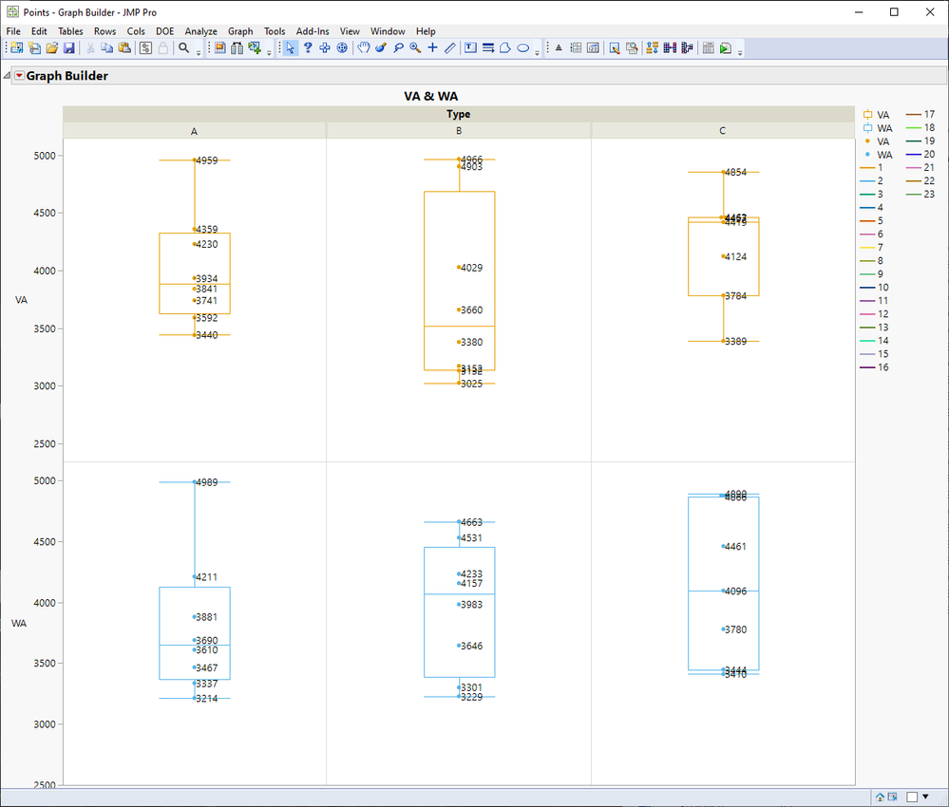Viewport: 949px width, 807px height.
Task: Activate the Magnifier zoom tool
Action: [415, 48]
